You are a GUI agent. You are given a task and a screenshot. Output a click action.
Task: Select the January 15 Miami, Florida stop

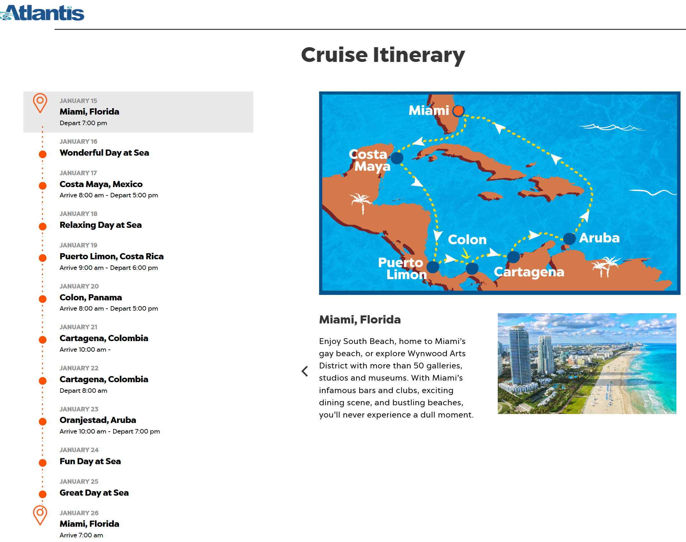click(x=138, y=112)
